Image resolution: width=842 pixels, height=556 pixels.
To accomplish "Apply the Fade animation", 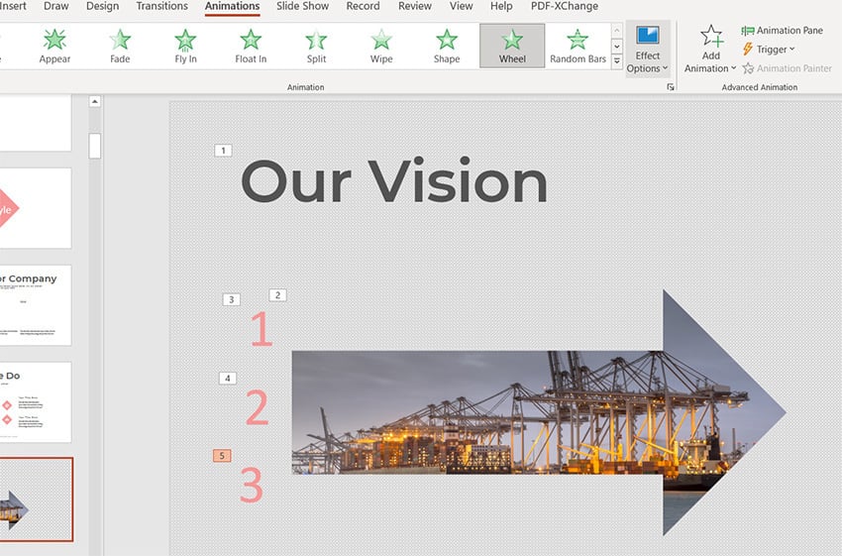I will coord(120,46).
